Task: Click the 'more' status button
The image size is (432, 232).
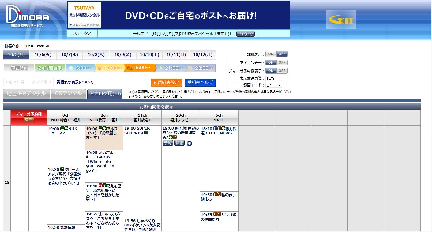Action: 245,34
